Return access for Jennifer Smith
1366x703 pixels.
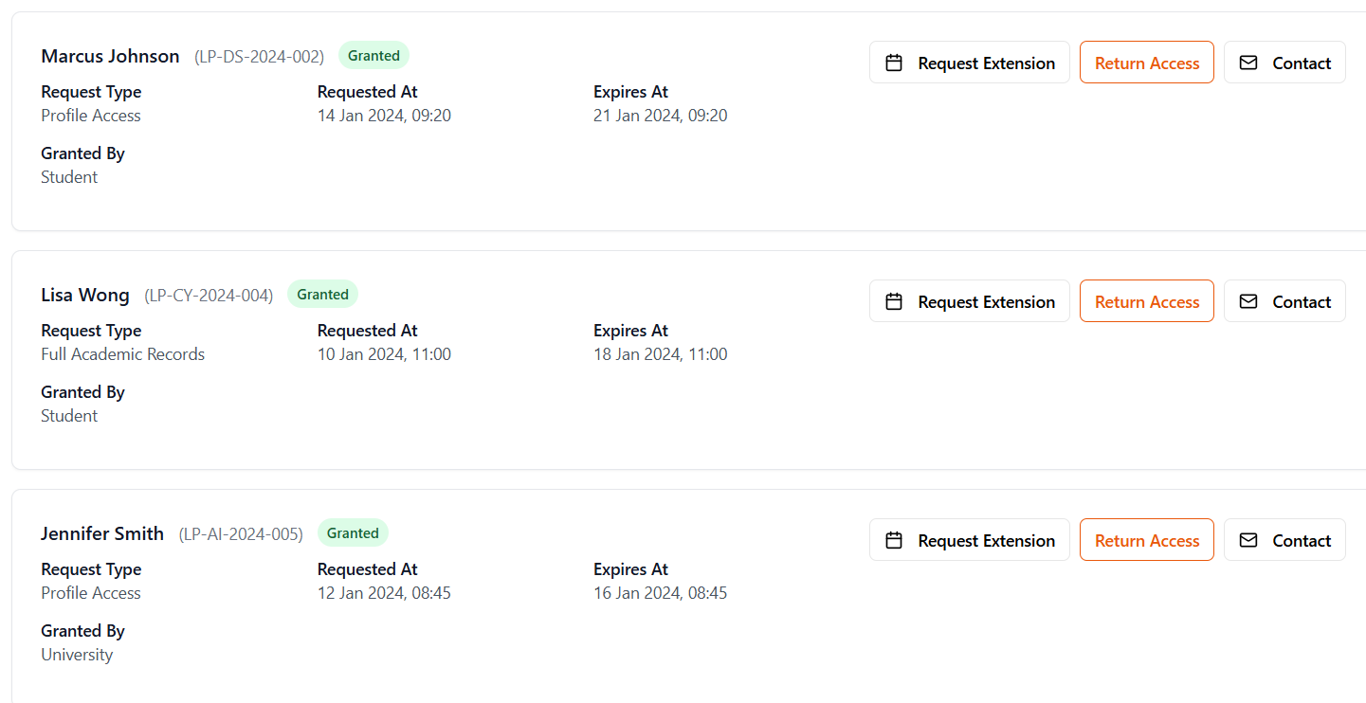(1146, 540)
